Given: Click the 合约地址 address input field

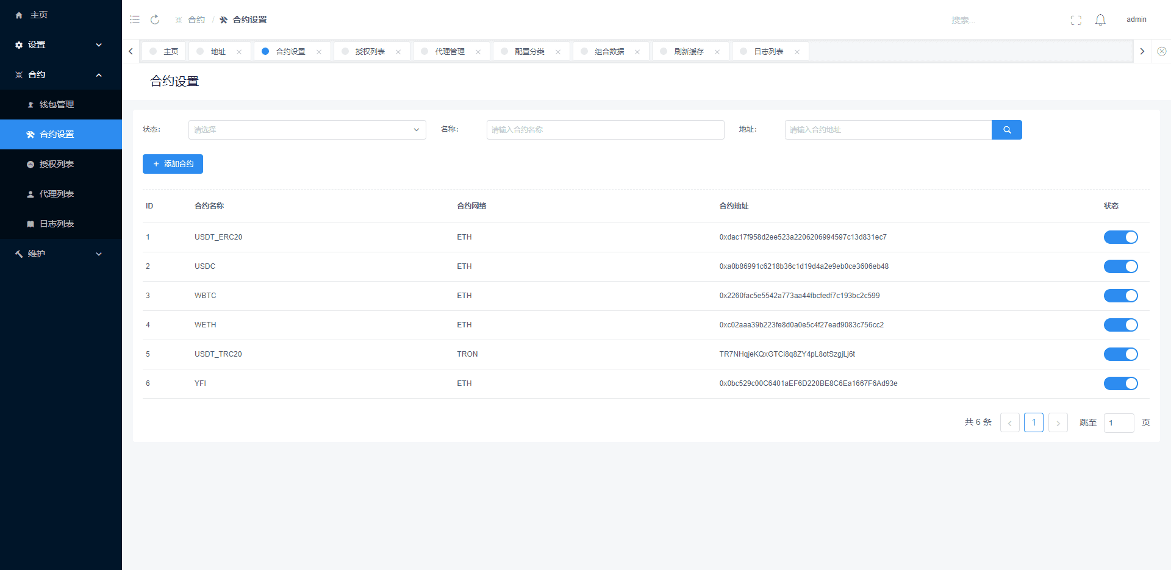Looking at the screenshot, I should (887, 130).
